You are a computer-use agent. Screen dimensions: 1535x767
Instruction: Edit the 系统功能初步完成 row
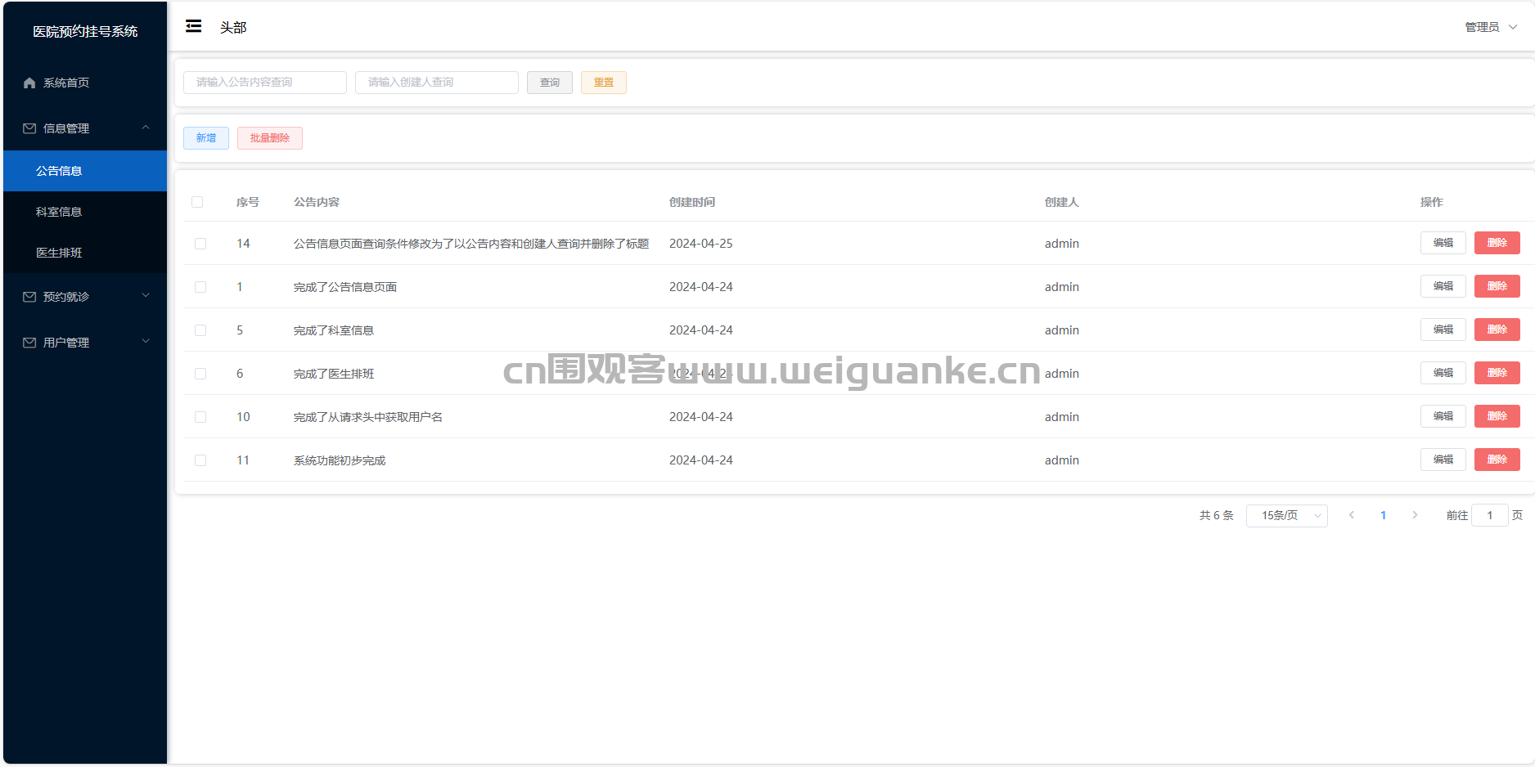(1443, 460)
